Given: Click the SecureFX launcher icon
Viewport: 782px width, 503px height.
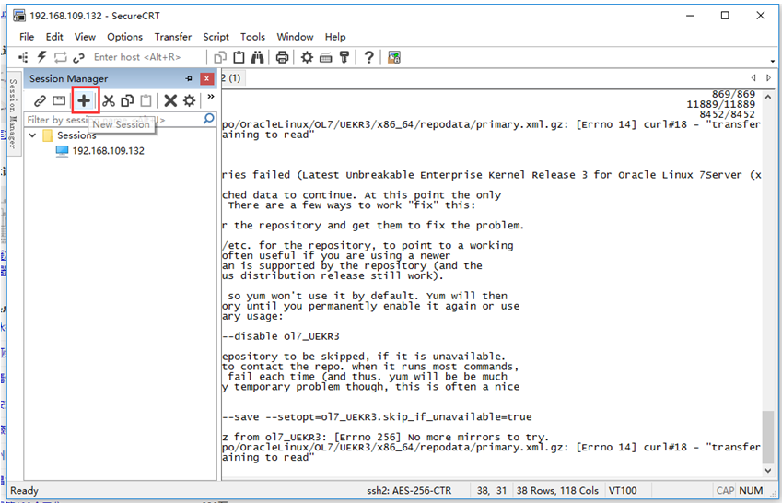Looking at the screenshot, I should click(394, 57).
